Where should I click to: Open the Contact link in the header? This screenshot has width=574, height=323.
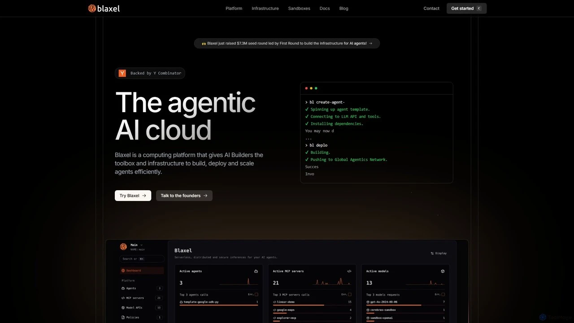point(431,9)
